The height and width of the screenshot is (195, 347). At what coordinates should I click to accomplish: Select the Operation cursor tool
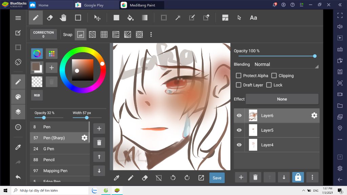coord(239,18)
